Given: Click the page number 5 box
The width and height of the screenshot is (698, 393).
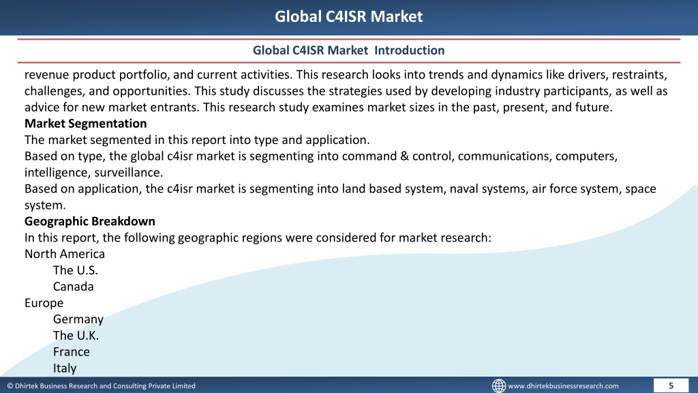Looking at the screenshot, I should [671, 385].
